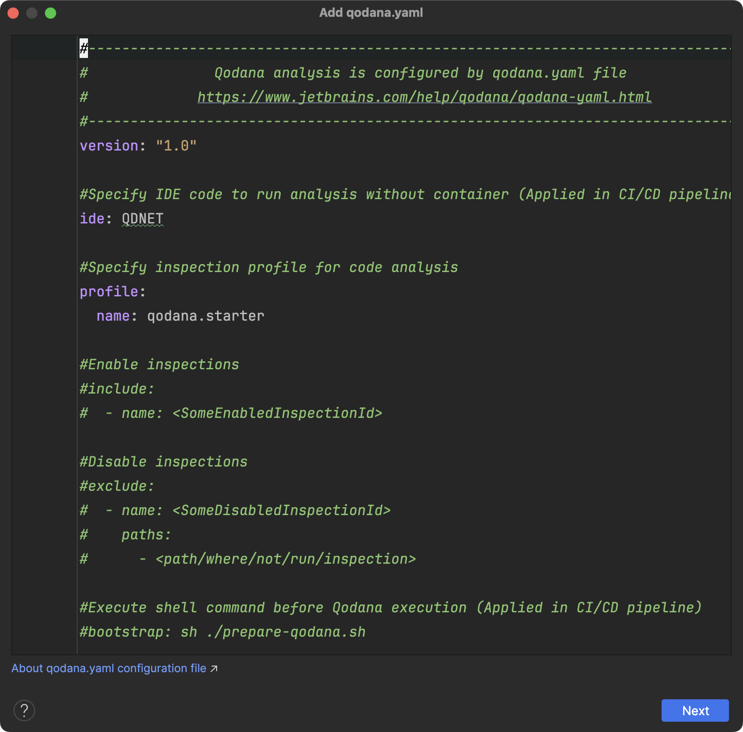The height and width of the screenshot is (732, 743).
Task: Click the #Disable inspections comment
Action: pyautogui.click(x=163, y=462)
